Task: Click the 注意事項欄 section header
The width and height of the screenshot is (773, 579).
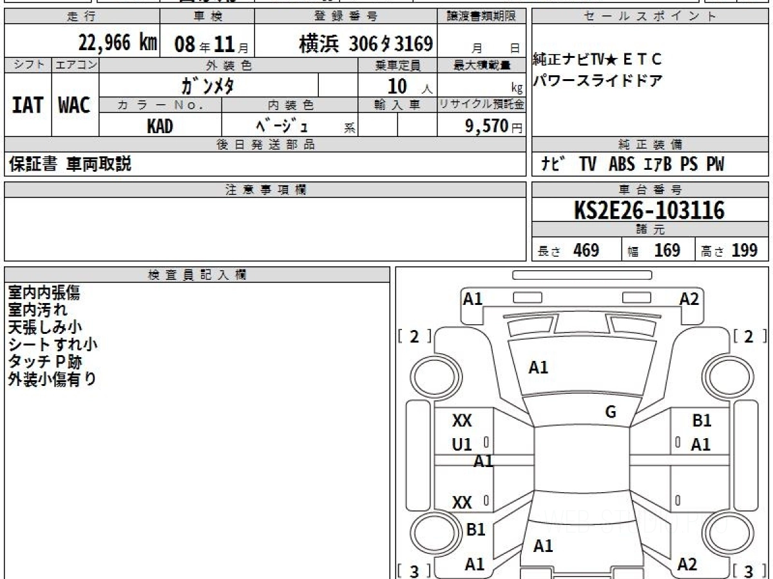Action: tap(265, 190)
